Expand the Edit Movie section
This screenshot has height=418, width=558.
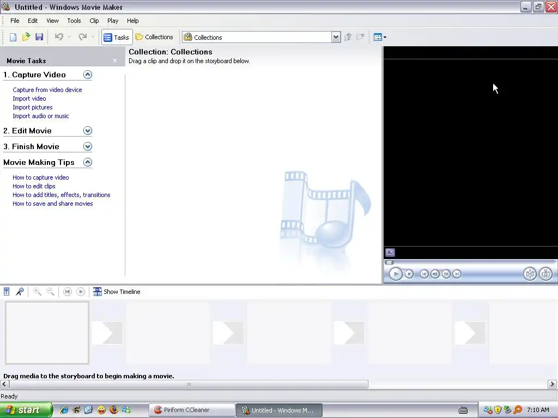[x=88, y=131]
